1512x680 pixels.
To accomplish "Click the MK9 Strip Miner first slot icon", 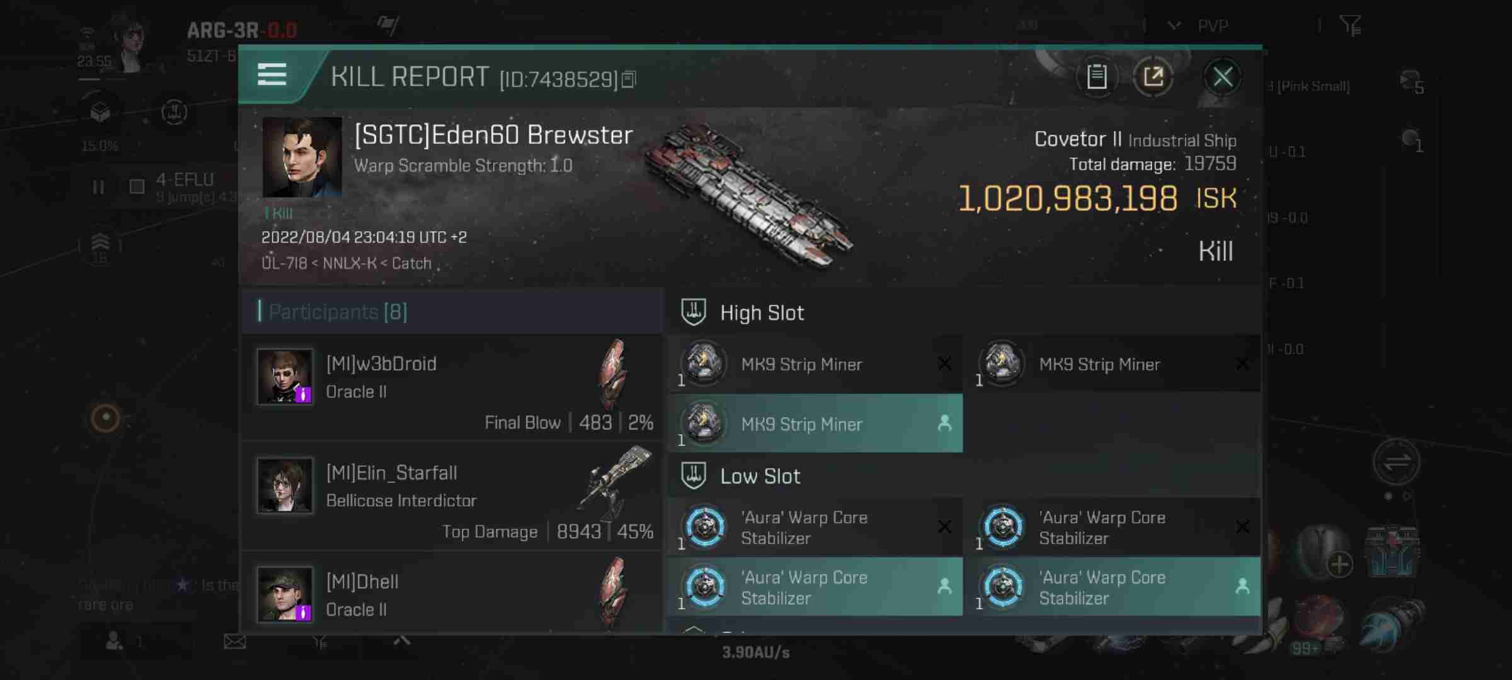I will 704,363.
